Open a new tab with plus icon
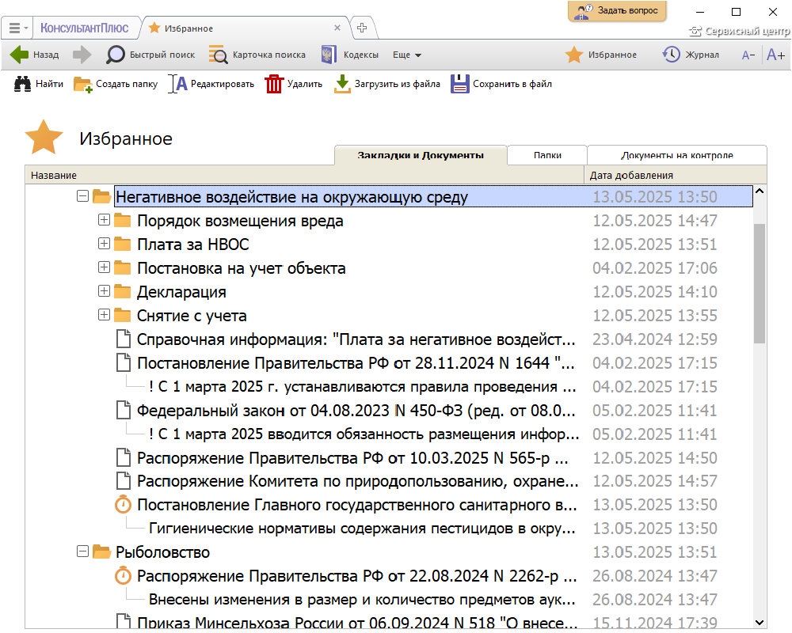Screen dimensions: 792x633 point(362,28)
